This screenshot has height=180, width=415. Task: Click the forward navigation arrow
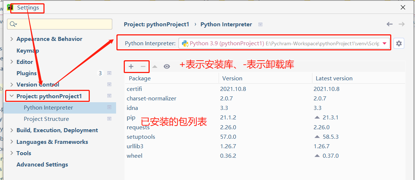(x=401, y=24)
